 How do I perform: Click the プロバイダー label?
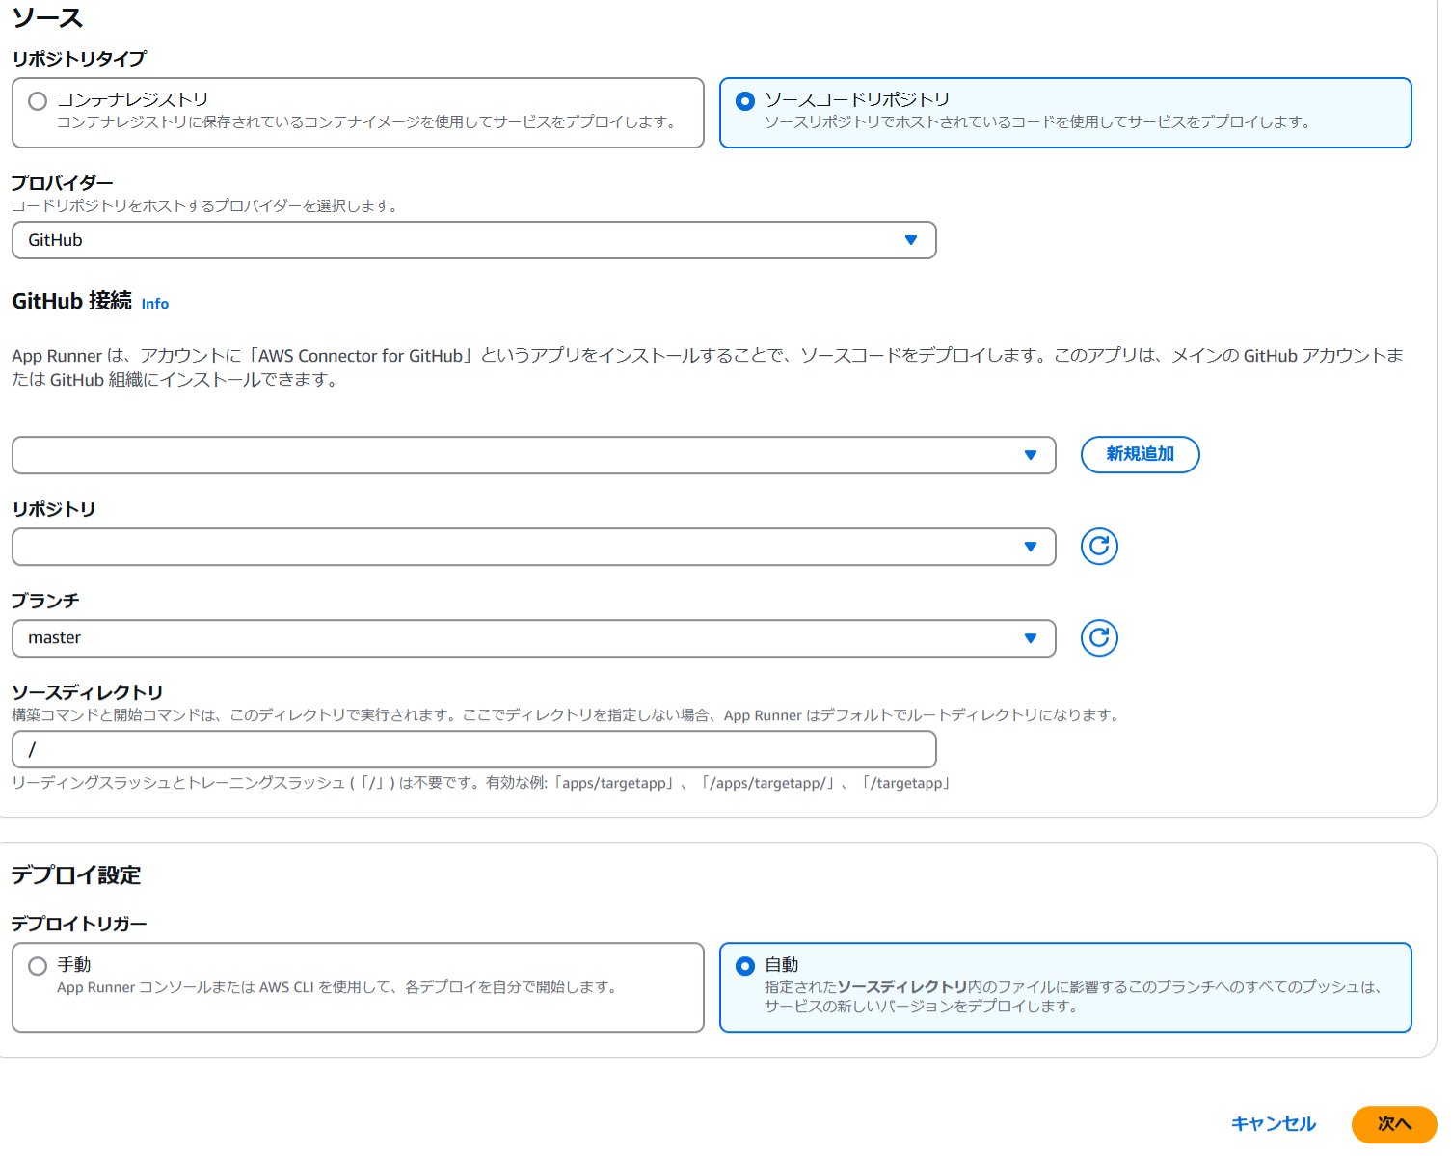63,183
